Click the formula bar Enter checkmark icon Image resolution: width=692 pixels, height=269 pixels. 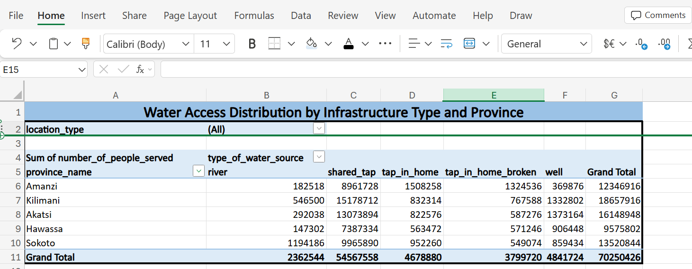coord(123,70)
